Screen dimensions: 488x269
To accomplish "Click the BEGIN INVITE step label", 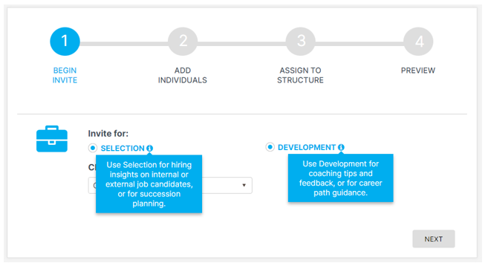I will 65,75.
